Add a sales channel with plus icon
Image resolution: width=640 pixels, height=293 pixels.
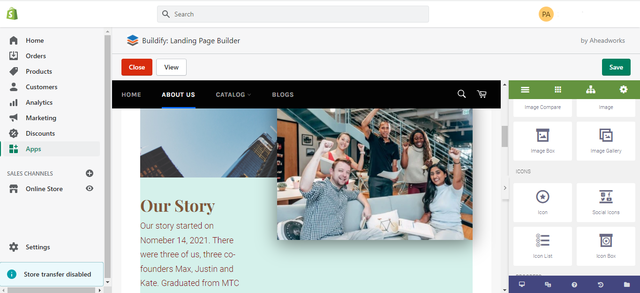coord(90,173)
